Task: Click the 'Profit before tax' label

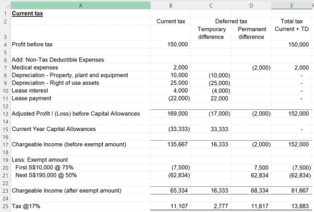Action: [32, 44]
